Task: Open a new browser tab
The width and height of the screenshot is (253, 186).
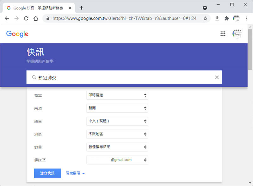Action: (82, 8)
